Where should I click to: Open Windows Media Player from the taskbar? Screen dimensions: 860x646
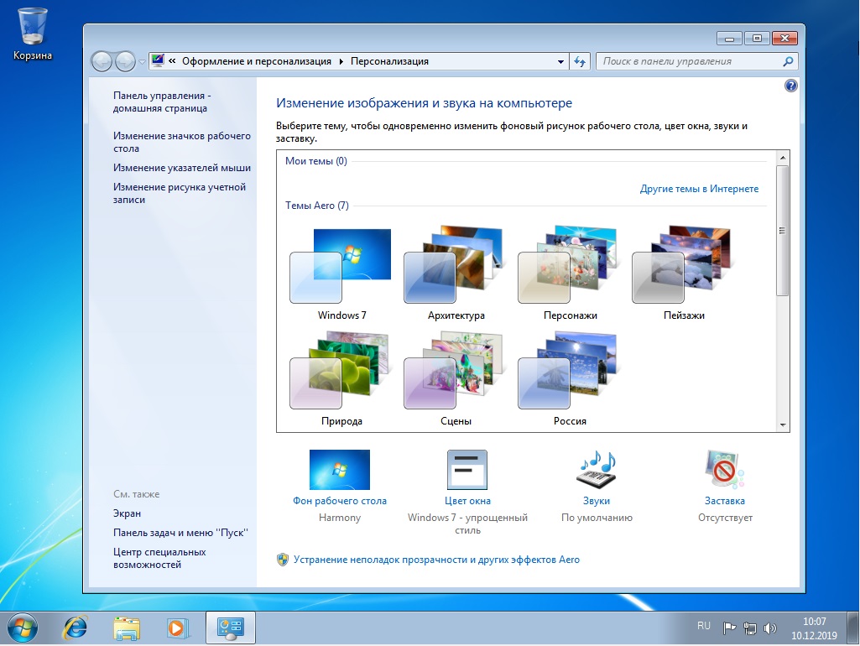(177, 627)
